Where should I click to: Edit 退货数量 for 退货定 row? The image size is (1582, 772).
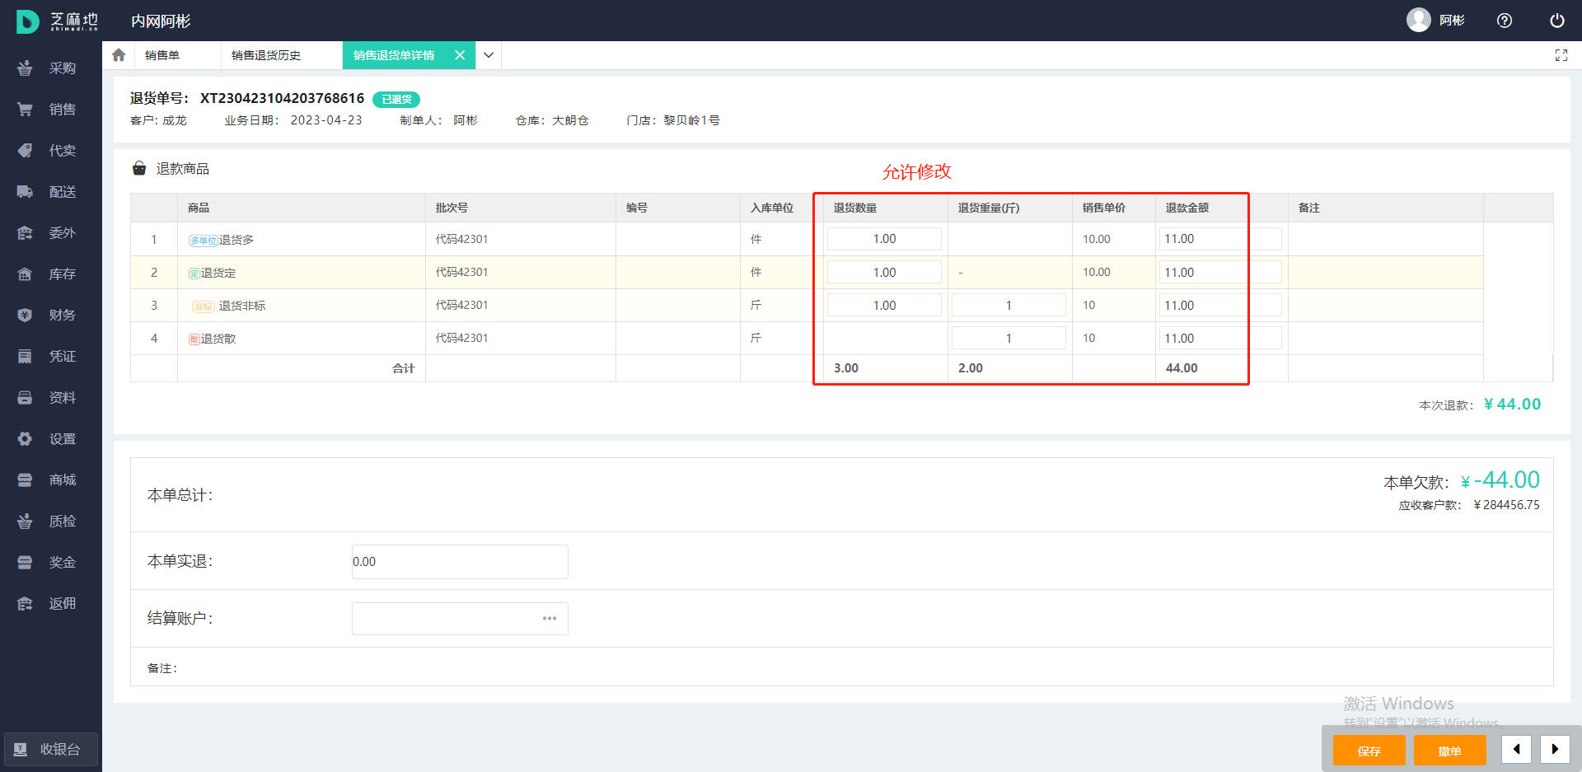(x=884, y=273)
